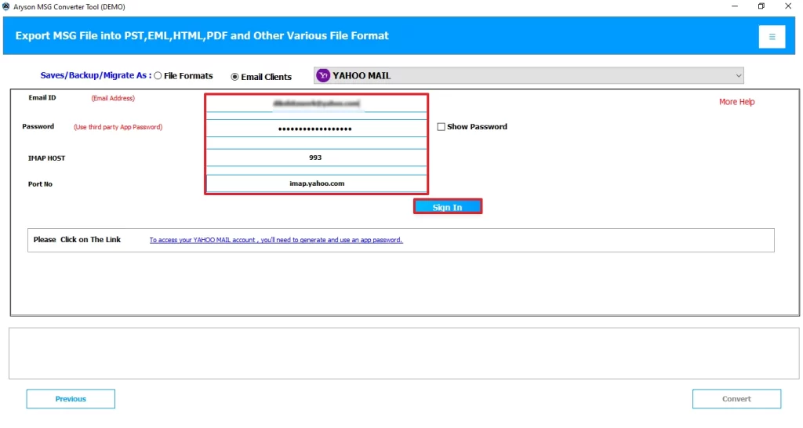Click the field showing 993

click(317, 158)
